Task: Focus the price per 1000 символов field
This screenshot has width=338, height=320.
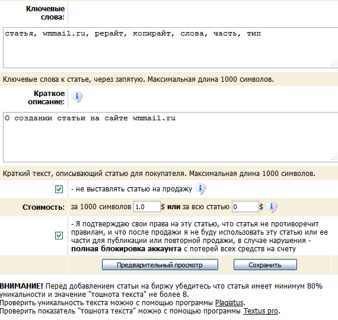Action: [147, 207]
